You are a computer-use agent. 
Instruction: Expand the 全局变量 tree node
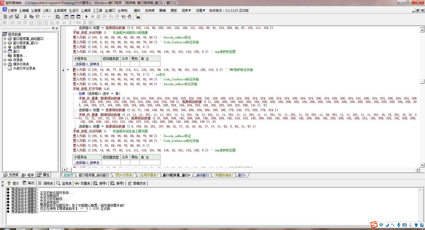pos(5,47)
